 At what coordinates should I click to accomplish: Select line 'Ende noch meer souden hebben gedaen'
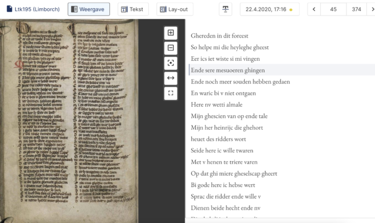point(240,82)
